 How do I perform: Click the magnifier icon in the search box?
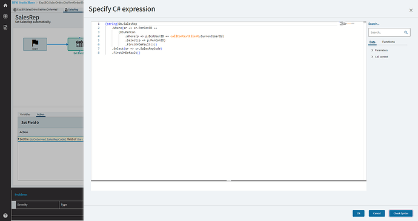[406, 32]
